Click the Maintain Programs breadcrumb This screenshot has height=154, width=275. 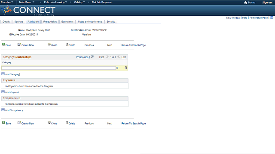[x=102, y=2]
